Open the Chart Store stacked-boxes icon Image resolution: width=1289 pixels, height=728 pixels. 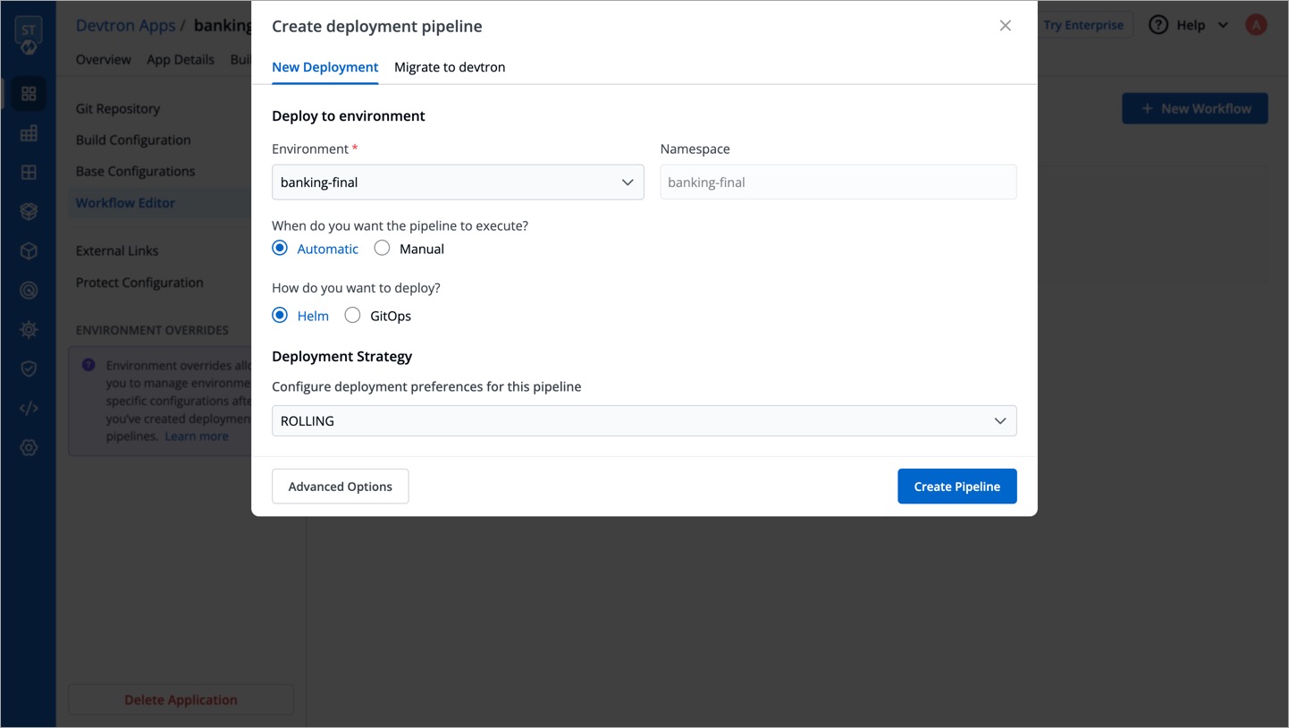(x=29, y=211)
